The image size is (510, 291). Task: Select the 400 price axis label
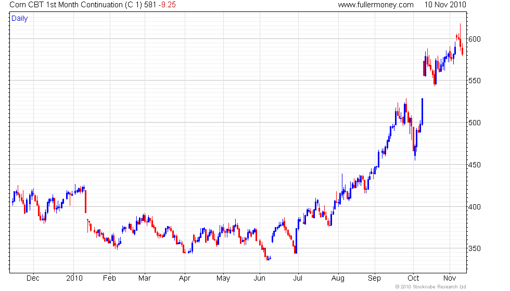(474, 207)
